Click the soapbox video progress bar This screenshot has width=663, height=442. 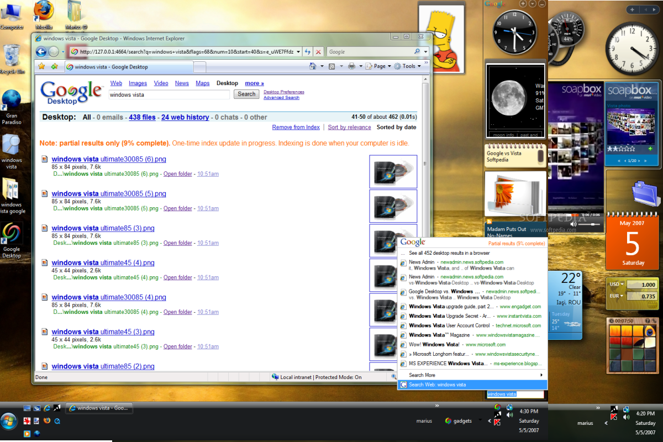pyautogui.click(x=564, y=215)
